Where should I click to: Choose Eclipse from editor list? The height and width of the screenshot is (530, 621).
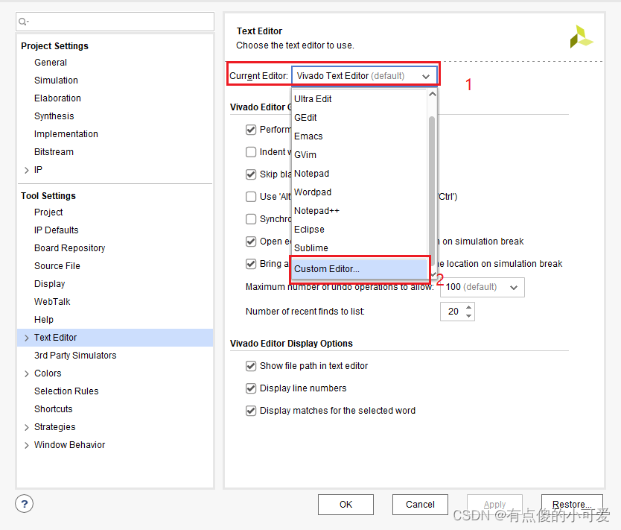[x=359, y=229]
